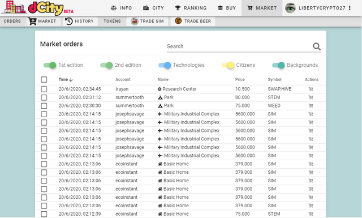Turn off the Citizens filter
Screen dimensions: 362x218
(228, 65)
